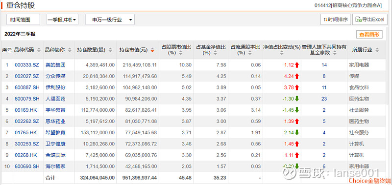
Task: Click the 重仓持股 panel title
Action: (21, 5)
